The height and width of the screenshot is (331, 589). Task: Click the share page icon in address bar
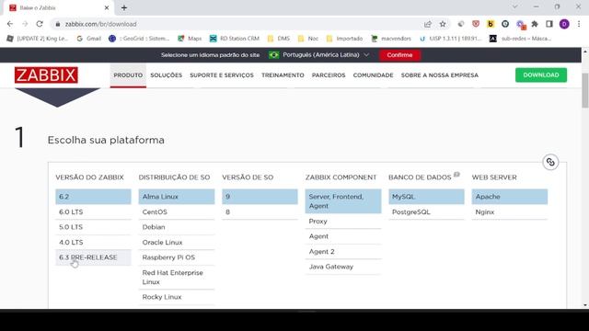click(x=427, y=24)
